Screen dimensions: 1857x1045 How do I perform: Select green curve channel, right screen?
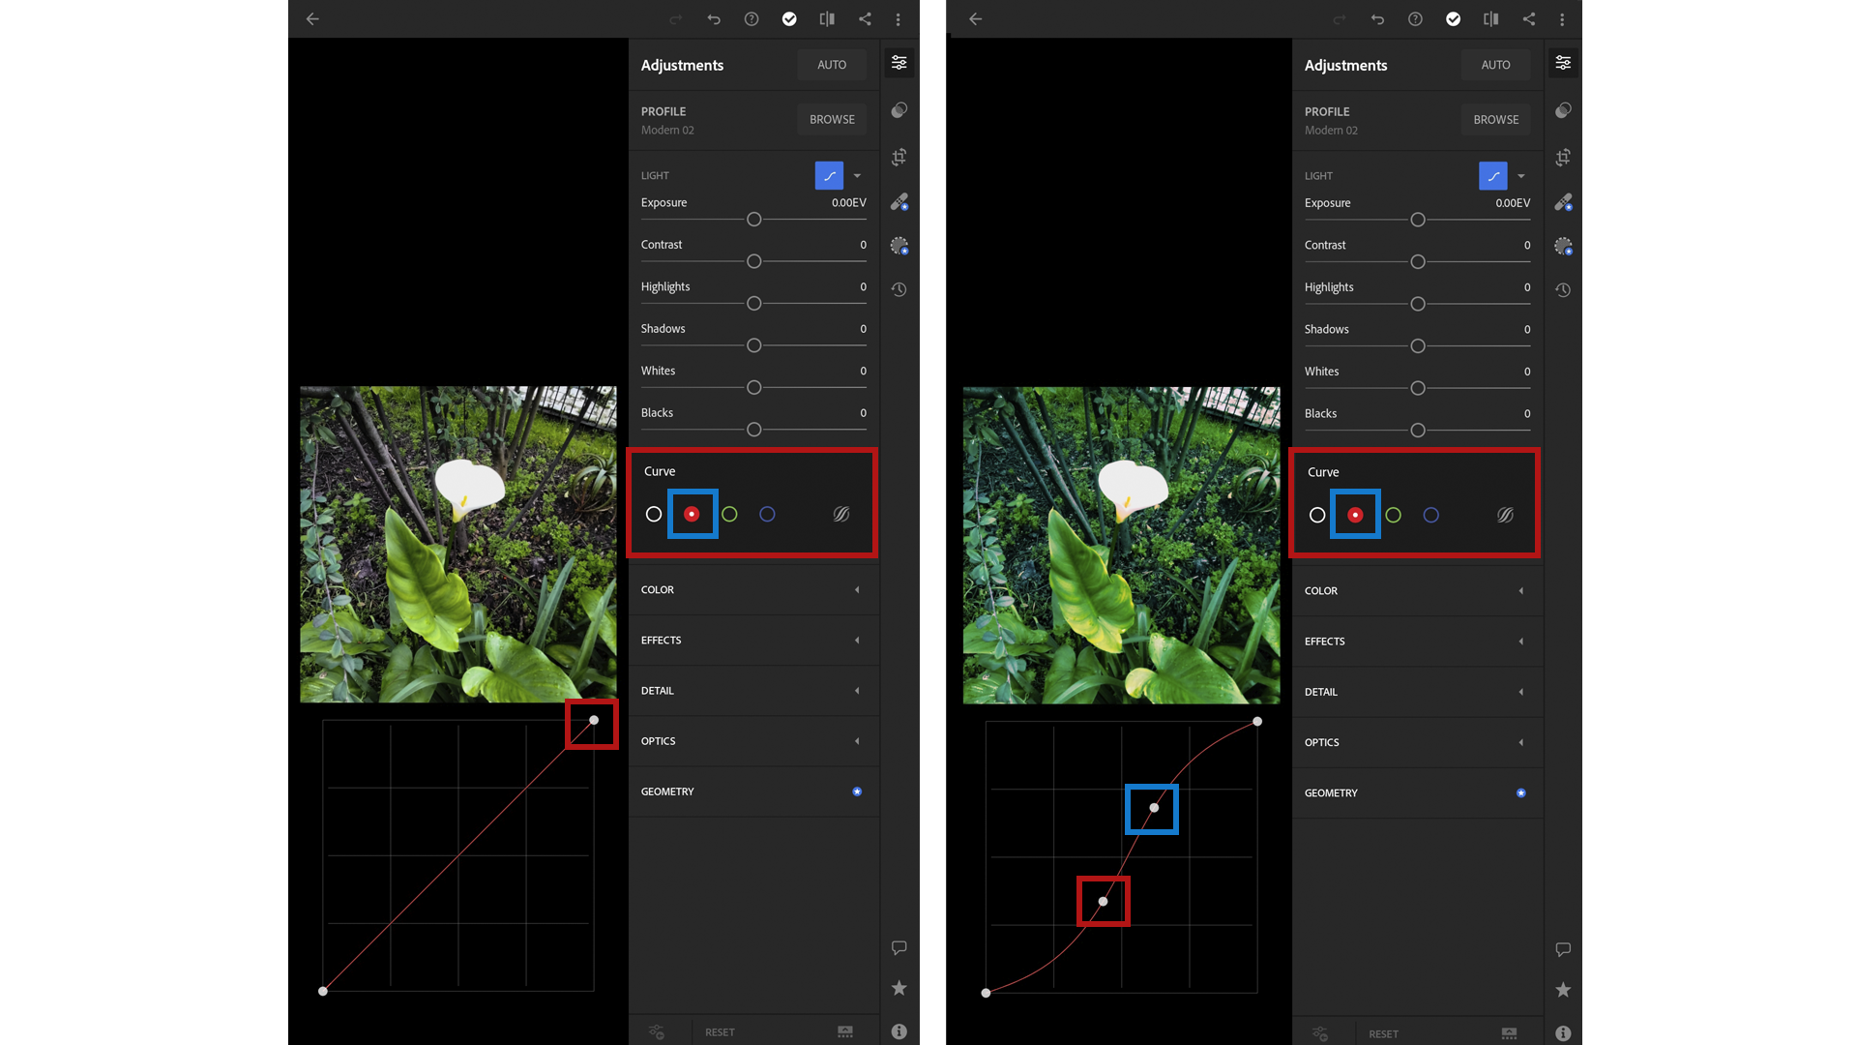pos(1393,516)
